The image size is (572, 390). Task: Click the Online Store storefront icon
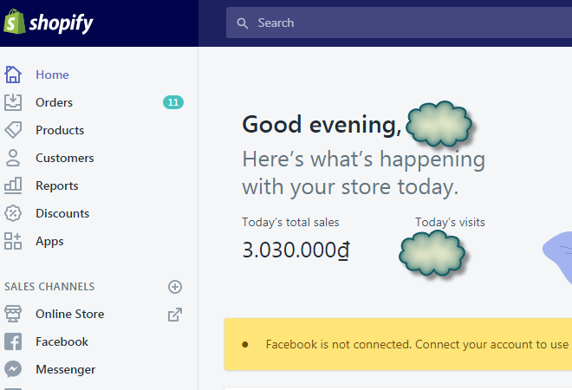[13, 314]
